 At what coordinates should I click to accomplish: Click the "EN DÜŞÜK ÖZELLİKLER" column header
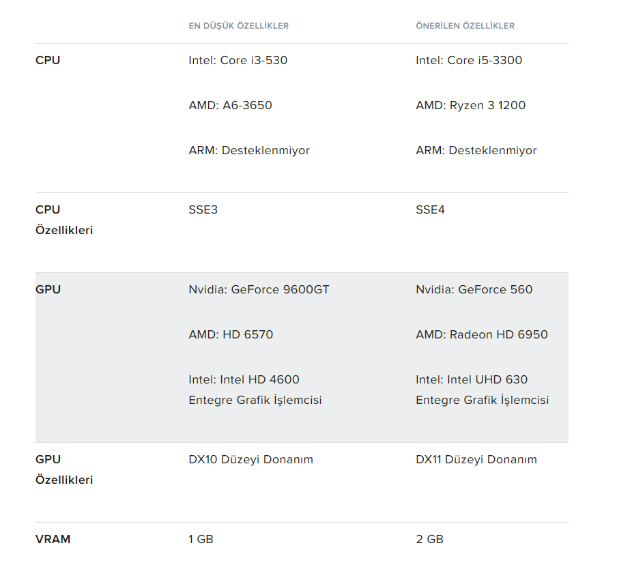point(238,26)
